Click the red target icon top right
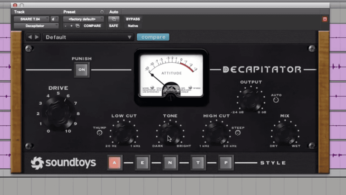This screenshot has height=195, width=346. click(x=325, y=19)
